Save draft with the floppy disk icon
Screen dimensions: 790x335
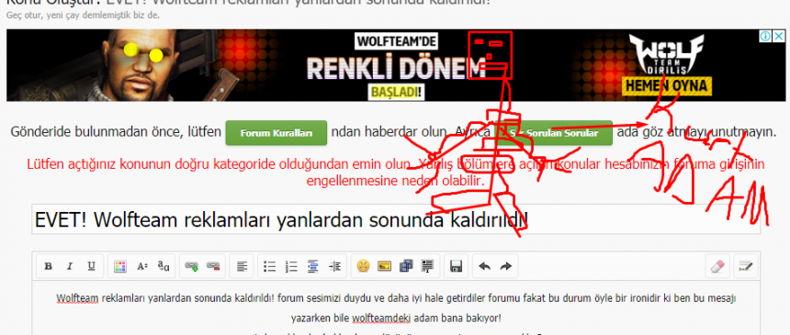(x=456, y=266)
